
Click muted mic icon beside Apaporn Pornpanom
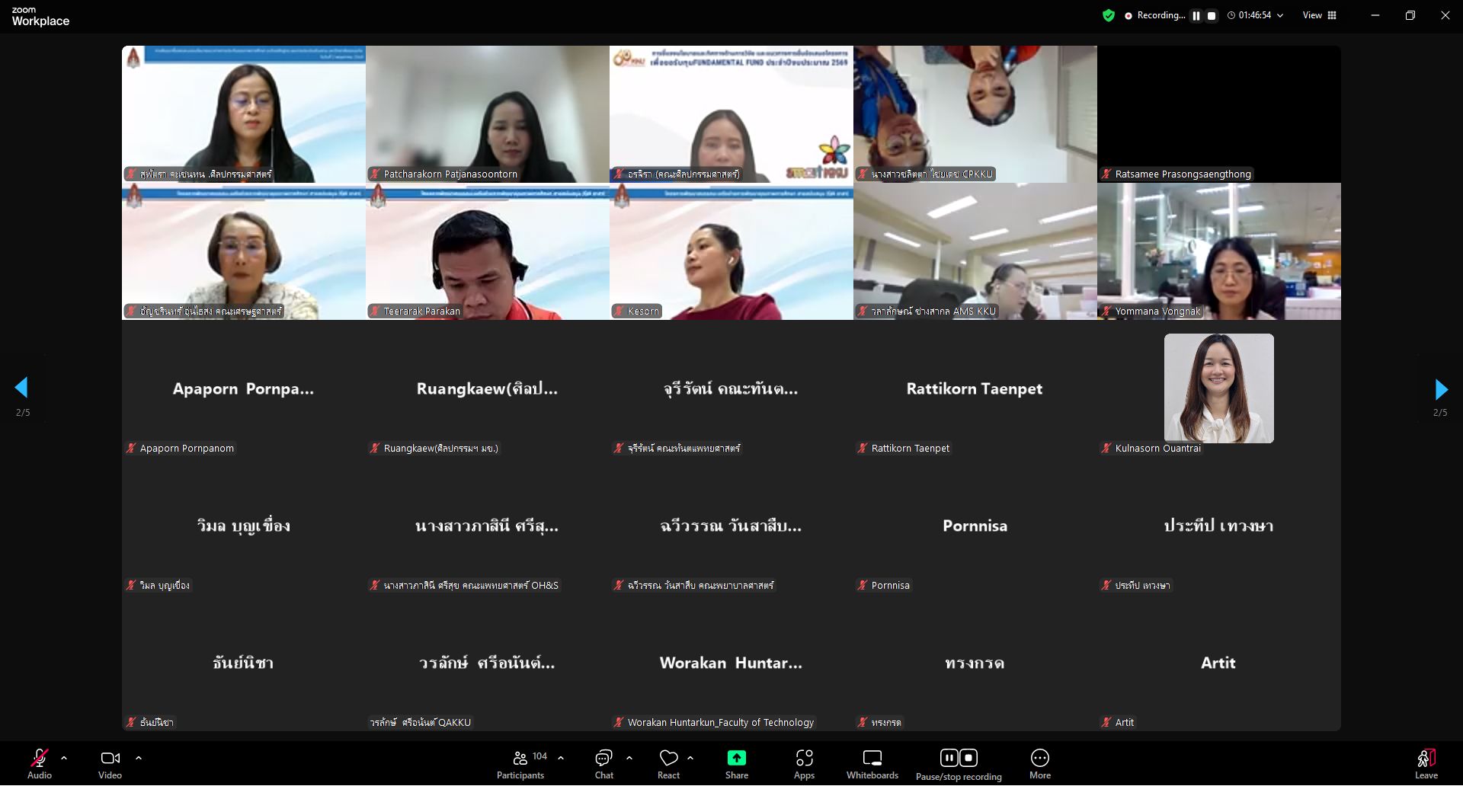tap(131, 448)
